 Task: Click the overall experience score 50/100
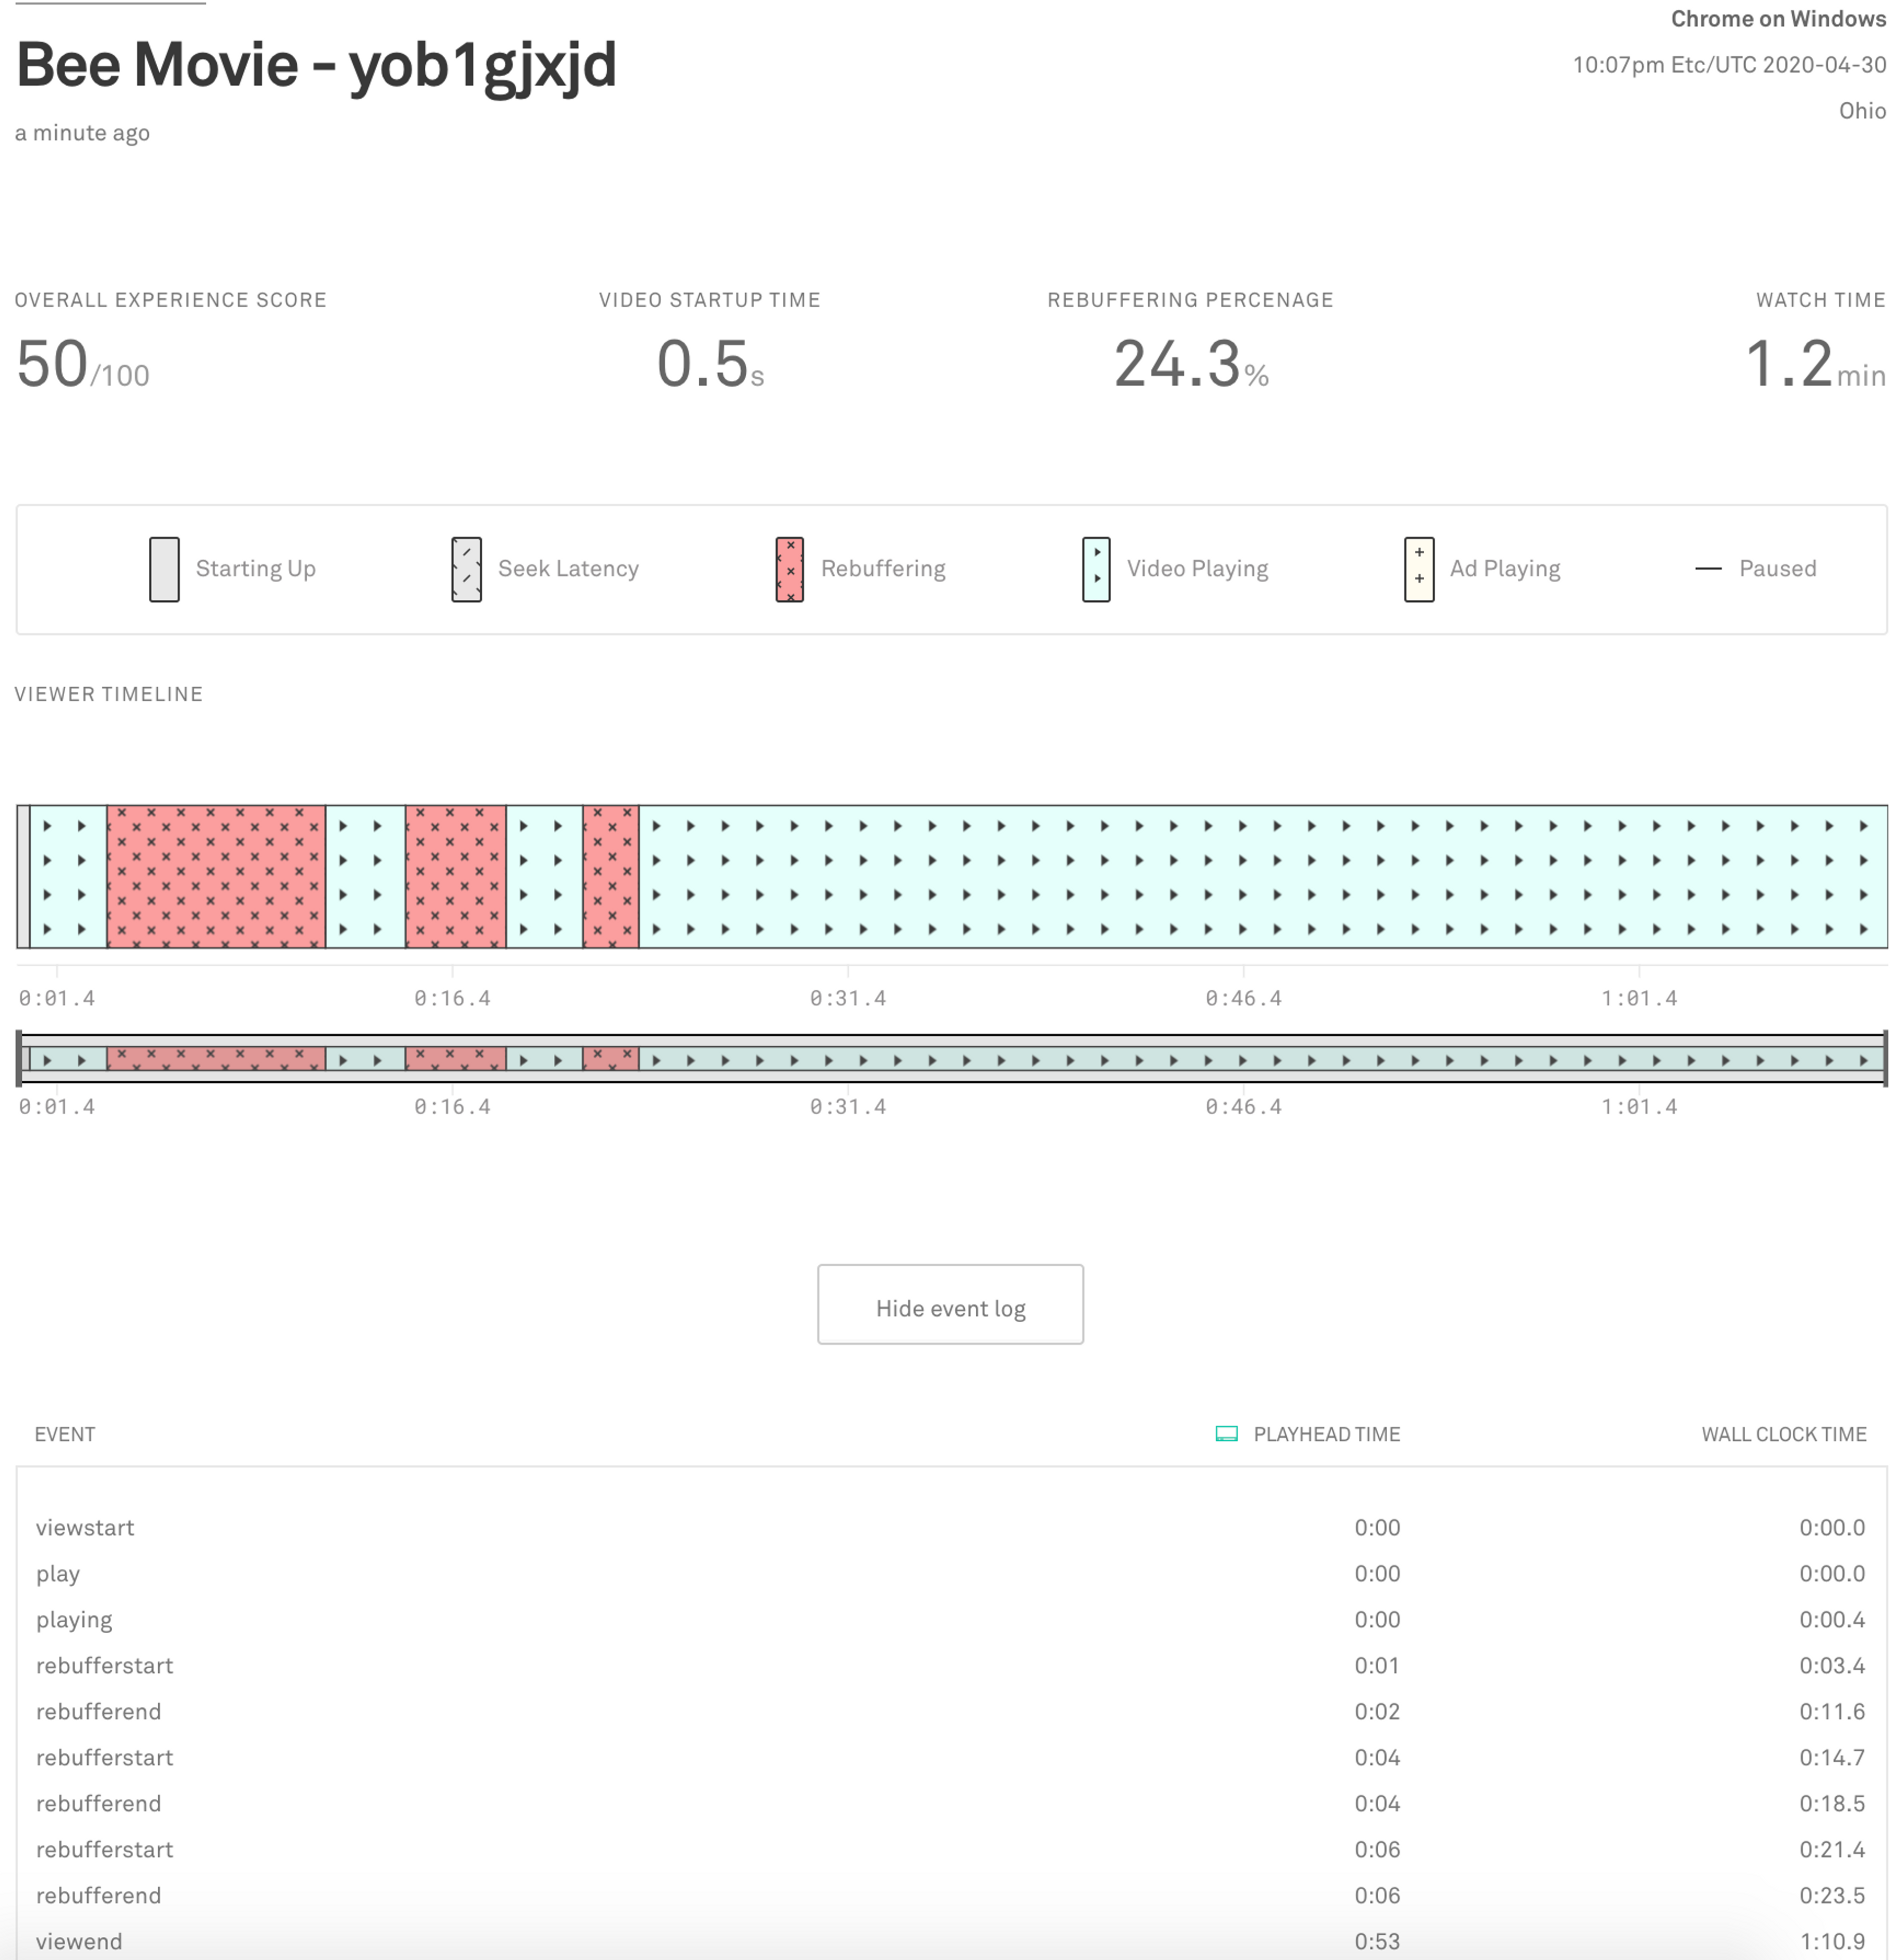pos(82,364)
